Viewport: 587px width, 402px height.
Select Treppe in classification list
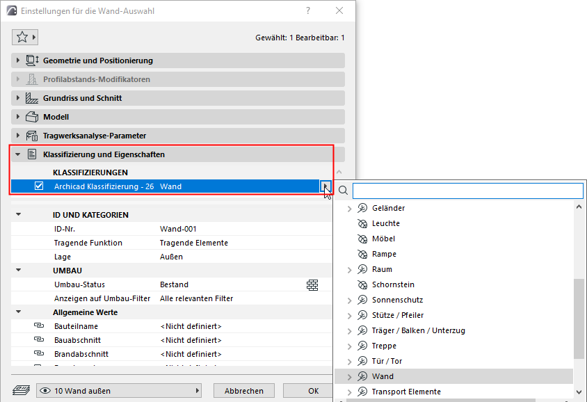(x=384, y=346)
